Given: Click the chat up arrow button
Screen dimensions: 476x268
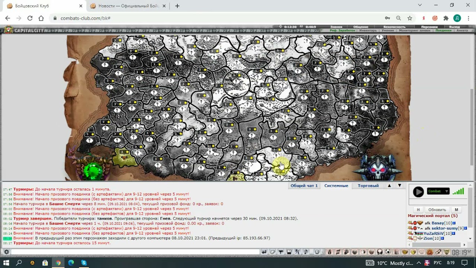Looking at the screenshot, I should click(x=389, y=185).
